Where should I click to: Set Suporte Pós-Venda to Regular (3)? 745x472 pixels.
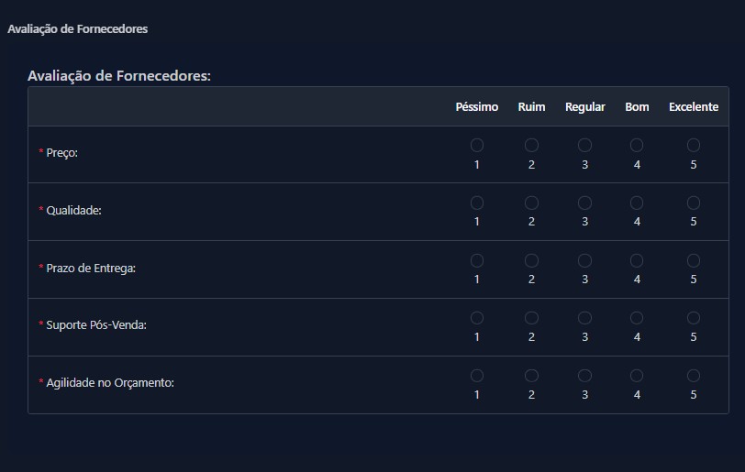click(584, 318)
